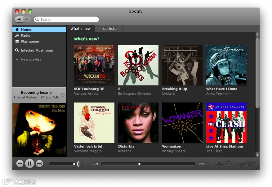Click the Various Artists link

[x=86, y=93]
